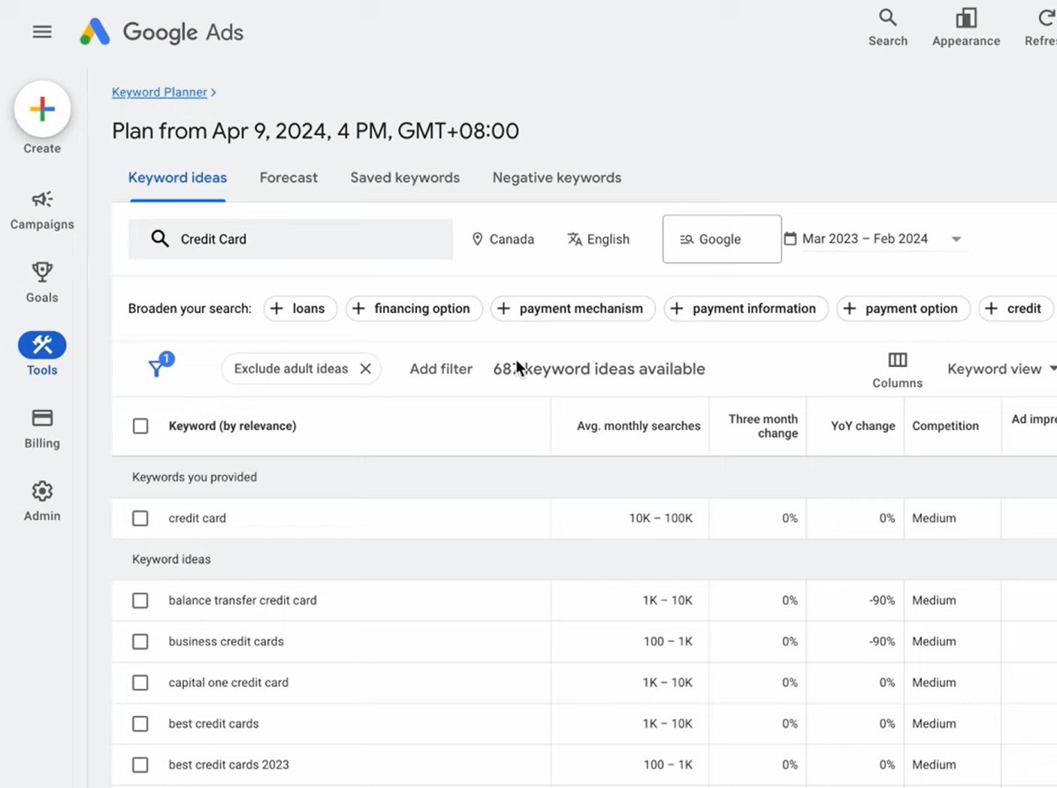The width and height of the screenshot is (1057, 788).
Task: Change the English language setting
Action: pyautogui.click(x=599, y=239)
